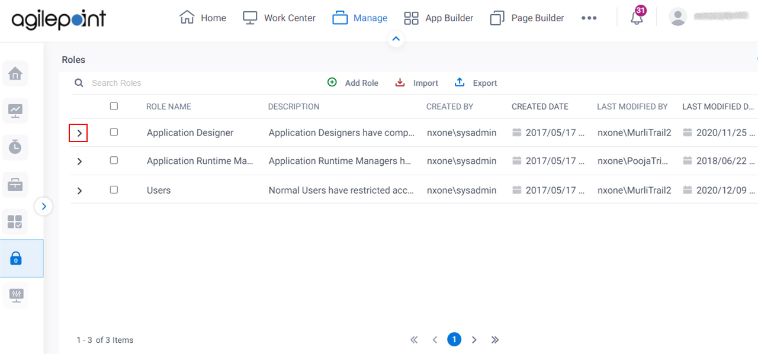Expand the Application Designer row
Screen dimensions: 758x354
point(79,133)
